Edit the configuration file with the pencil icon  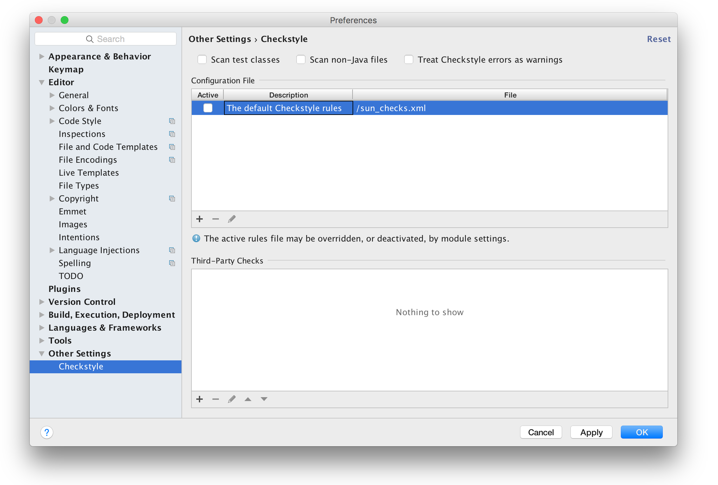coord(232,219)
